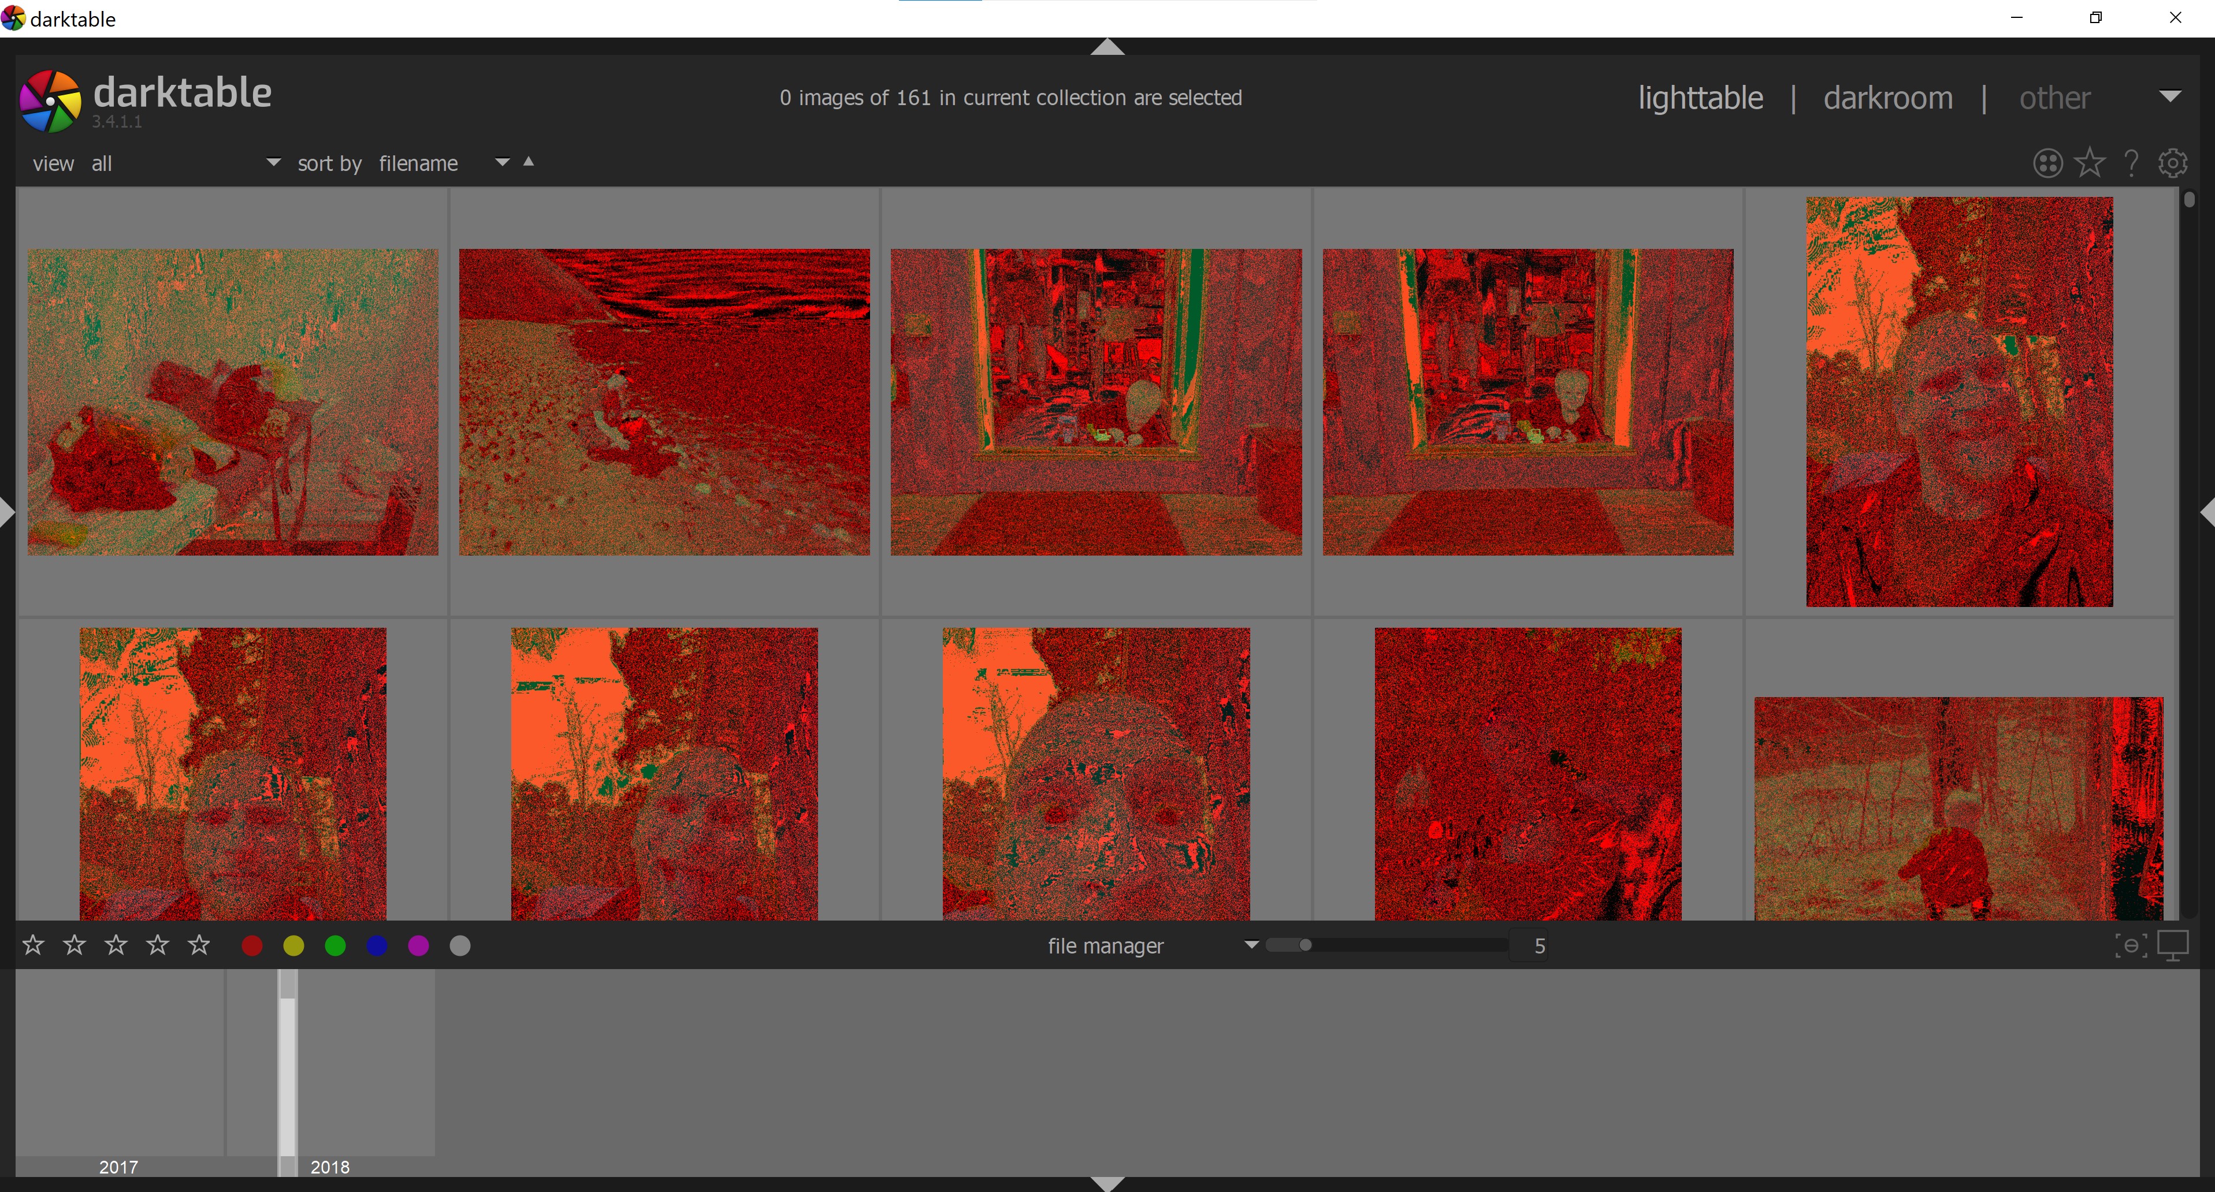Toggle display profile monitor icon
Viewport: 2215px width, 1192px height.
click(2173, 946)
